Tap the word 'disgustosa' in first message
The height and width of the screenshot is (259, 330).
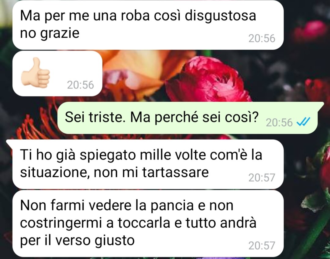point(220,15)
